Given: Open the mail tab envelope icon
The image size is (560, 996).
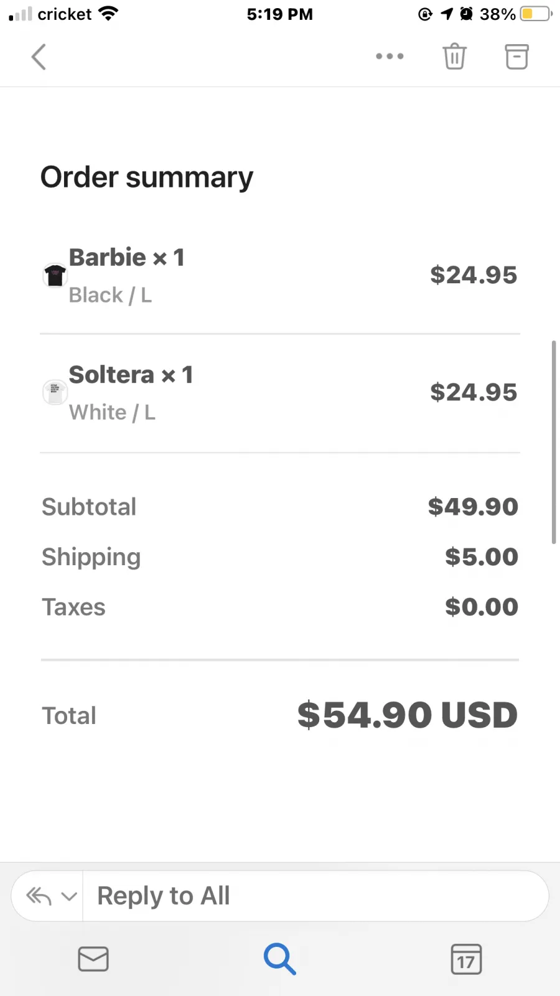Looking at the screenshot, I should pos(93,959).
